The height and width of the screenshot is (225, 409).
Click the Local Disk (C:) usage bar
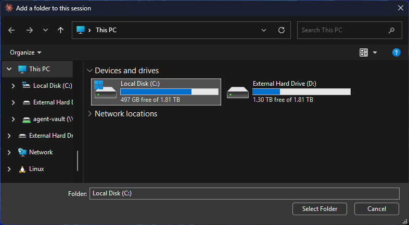[x=169, y=91]
